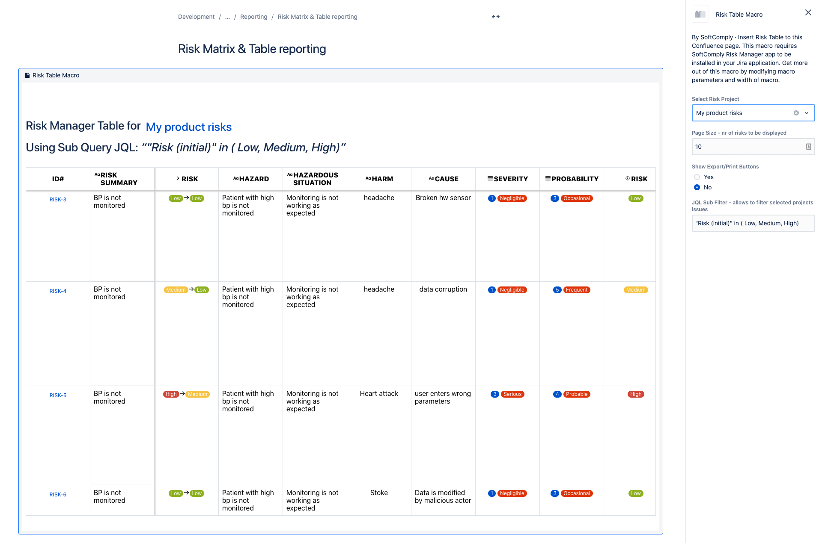Click the page size stepper icon

(808, 147)
